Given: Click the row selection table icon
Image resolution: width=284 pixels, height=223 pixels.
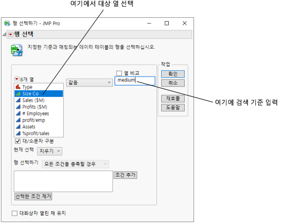Looking at the screenshot, I should click(x=17, y=50).
